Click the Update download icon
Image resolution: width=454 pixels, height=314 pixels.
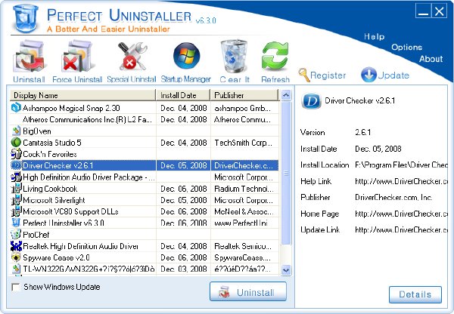point(368,75)
